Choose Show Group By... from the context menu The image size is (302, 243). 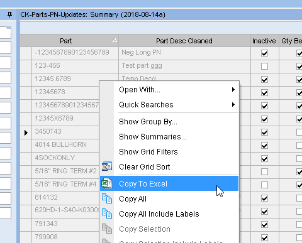point(169,122)
